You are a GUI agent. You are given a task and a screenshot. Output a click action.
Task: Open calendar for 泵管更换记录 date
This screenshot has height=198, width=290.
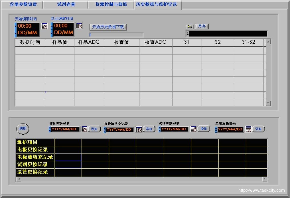coord(248,129)
